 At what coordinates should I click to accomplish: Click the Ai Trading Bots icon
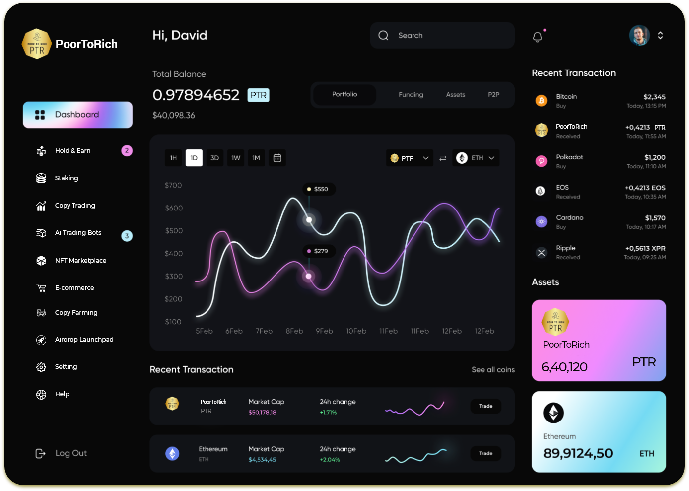pos(41,233)
